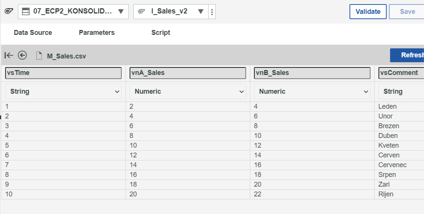The image size is (424, 214).
Task: Click the database icon in 07_ECP2_KONSOLID dropdown
Action: (x=26, y=11)
